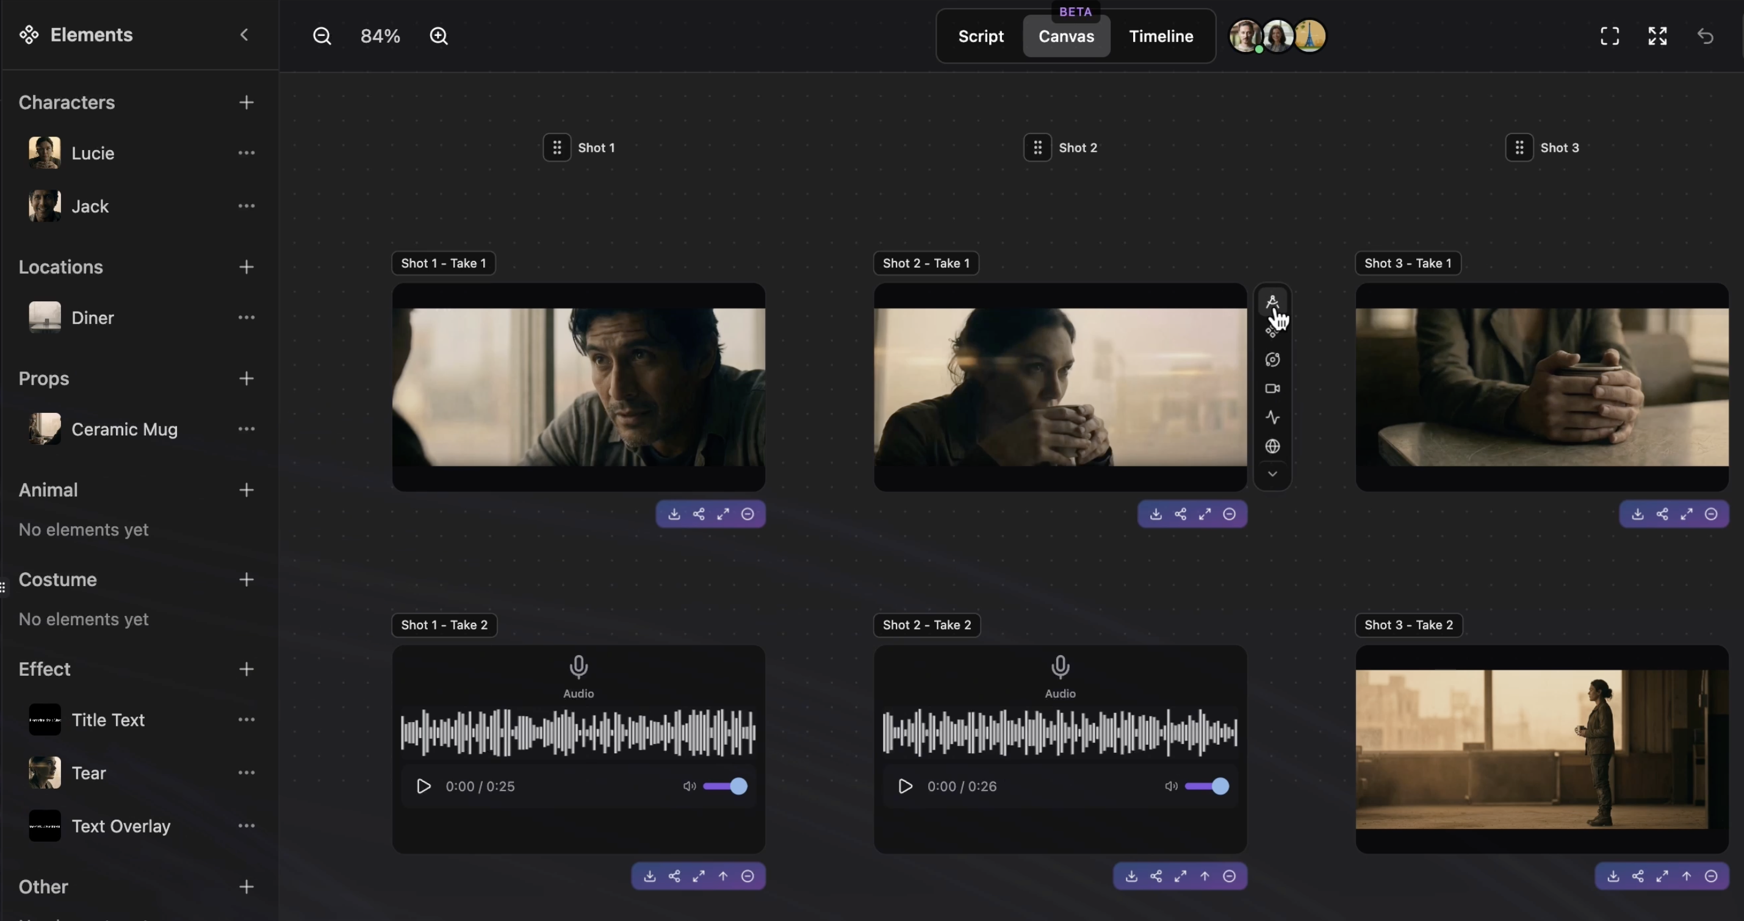Click the orbit icon in shot side toolbar
The image size is (1744, 921).
click(1272, 359)
